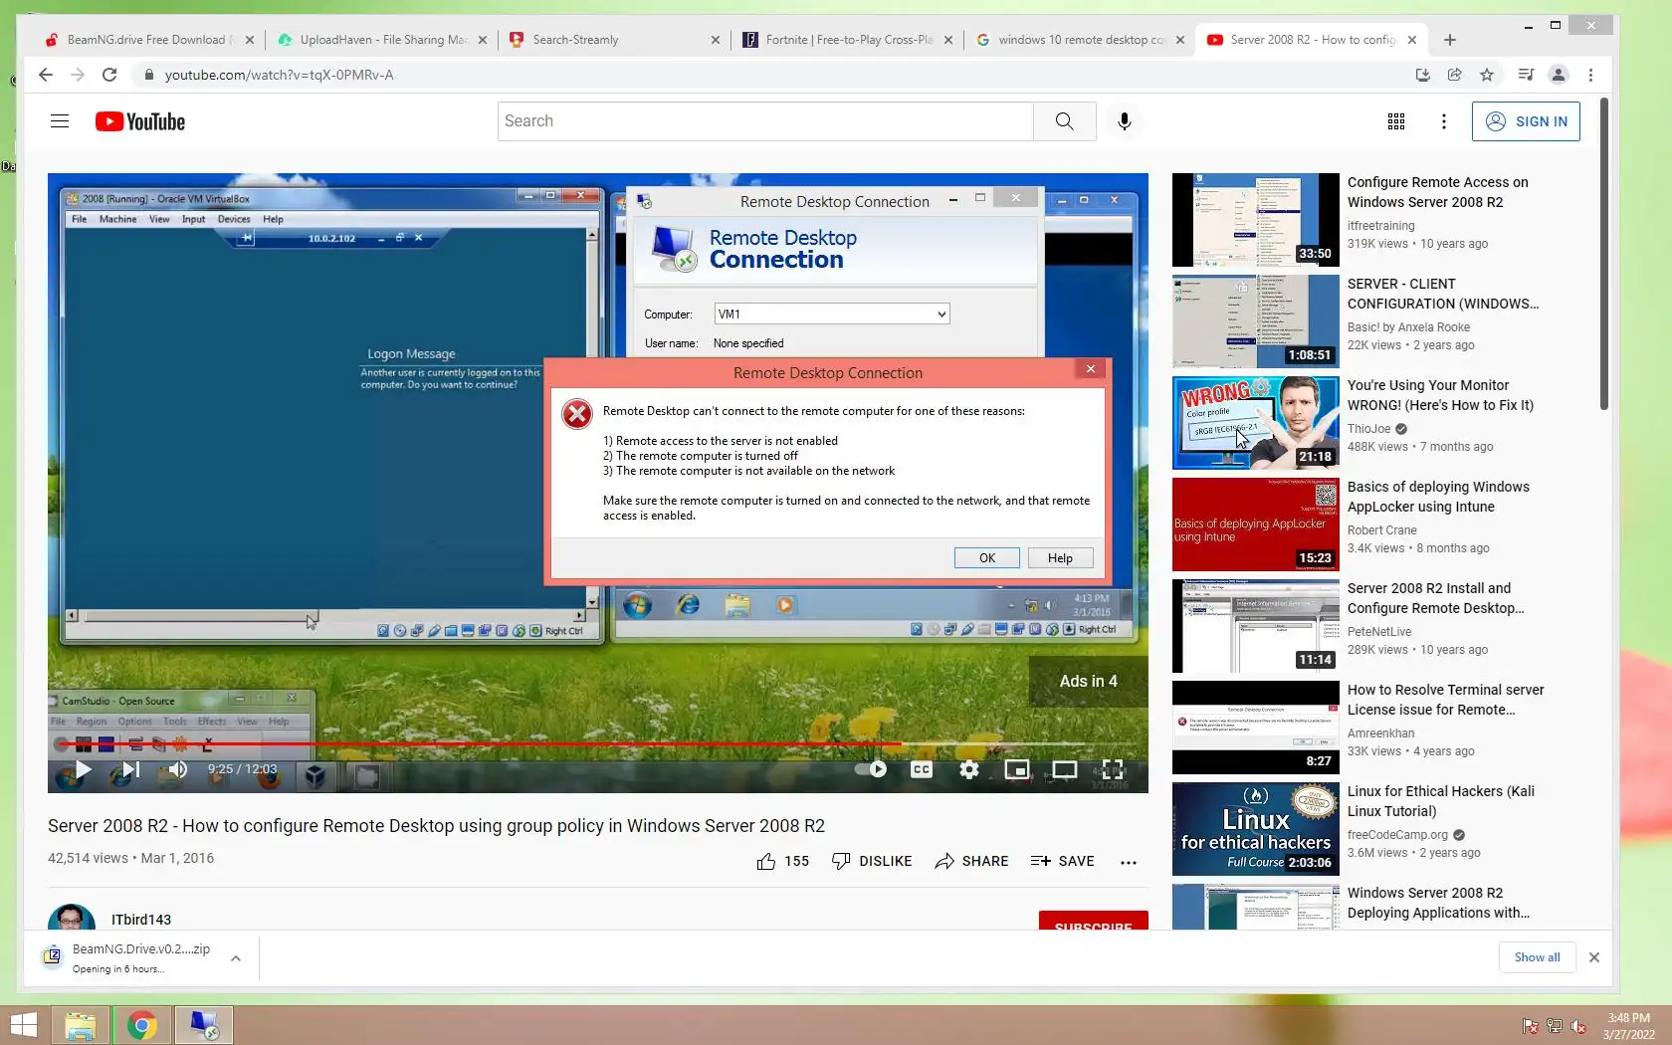Open the YouTube apps grid
The width and height of the screenshot is (1672, 1045).
pos(1396,121)
